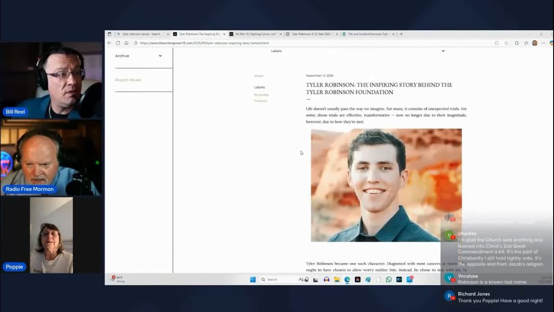Click the browser address bar URL

click(204, 43)
